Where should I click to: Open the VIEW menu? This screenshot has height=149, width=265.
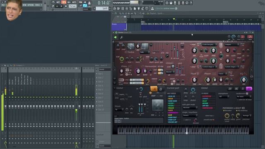tap(24, 5)
